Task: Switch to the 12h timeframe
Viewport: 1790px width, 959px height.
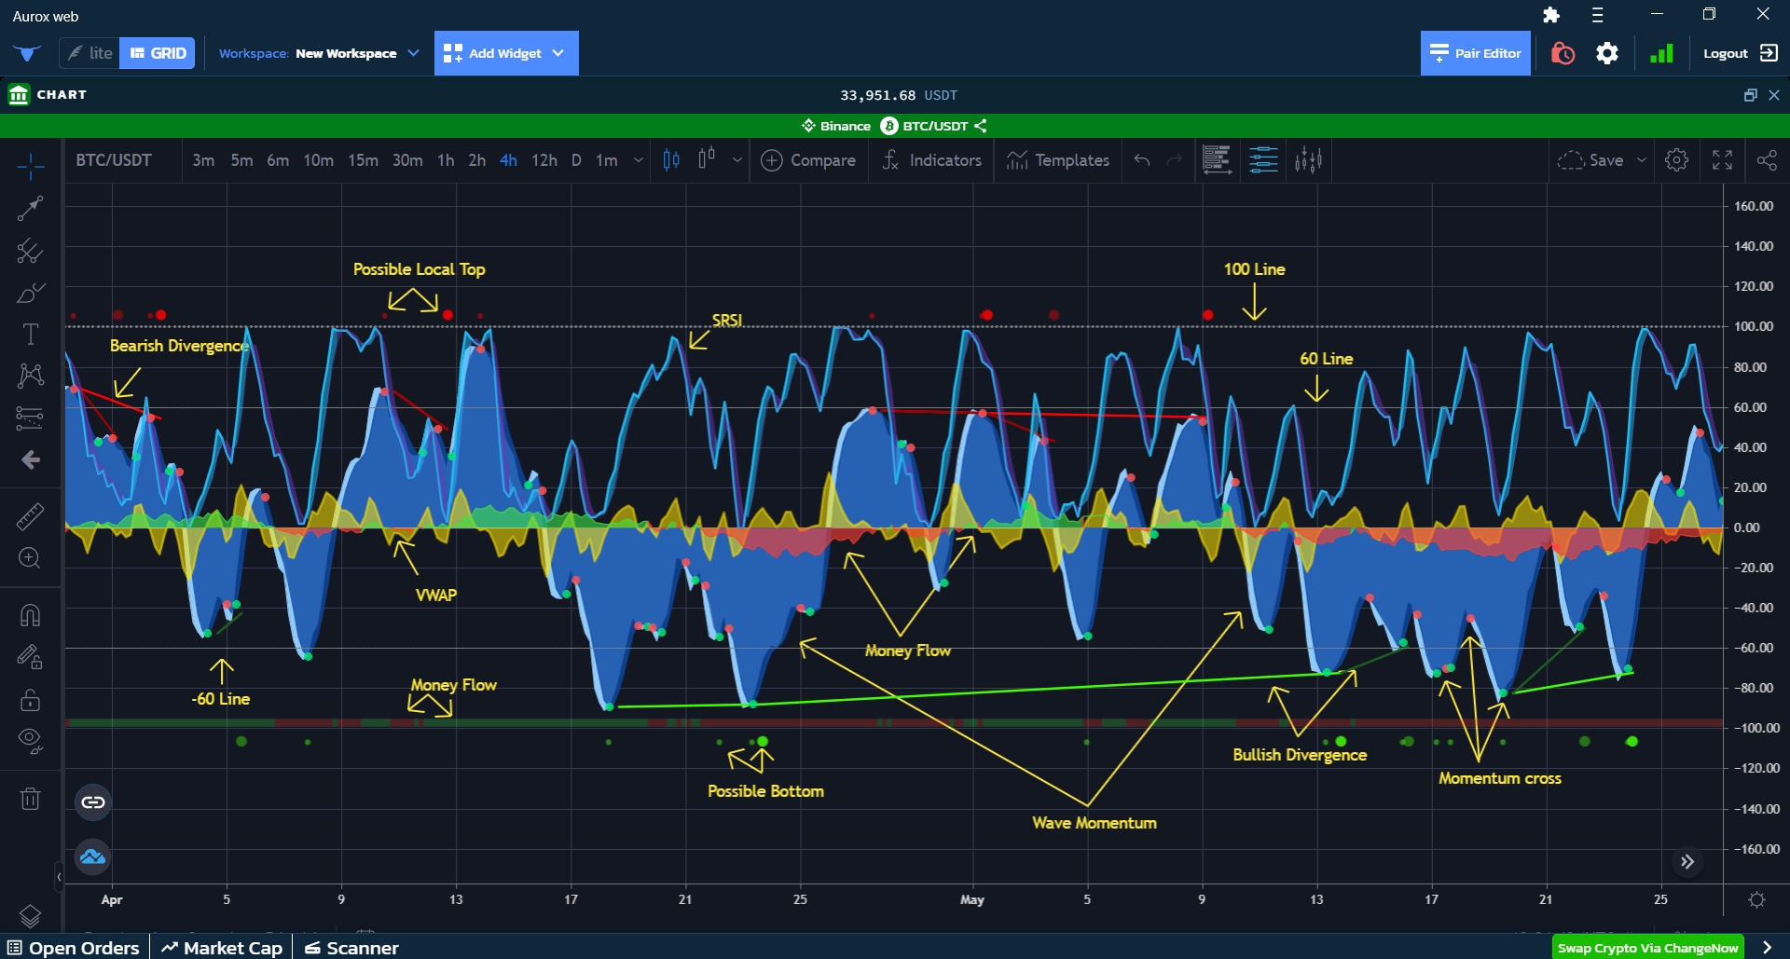Action: point(544,160)
